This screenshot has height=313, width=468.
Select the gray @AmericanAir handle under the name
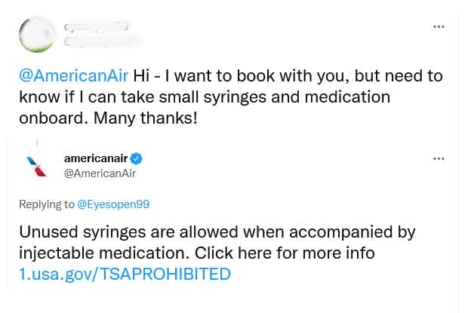(x=100, y=173)
